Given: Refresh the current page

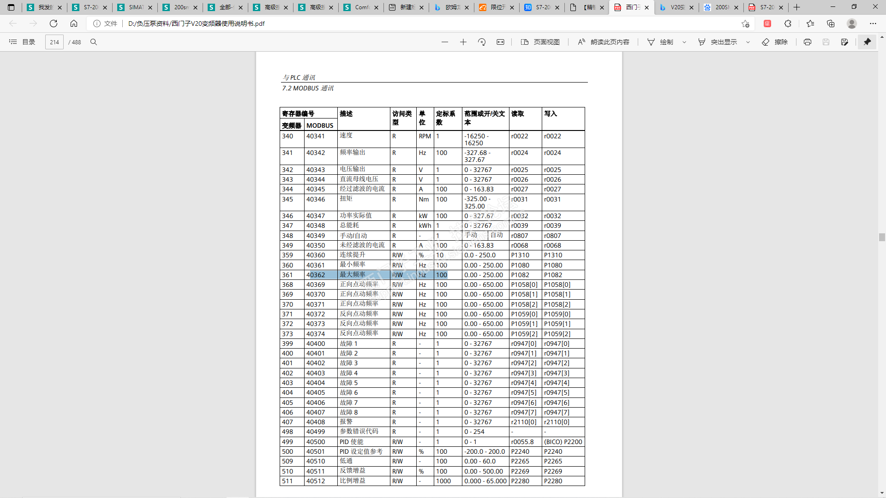Looking at the screenshot, I should [x=54, y=24].
